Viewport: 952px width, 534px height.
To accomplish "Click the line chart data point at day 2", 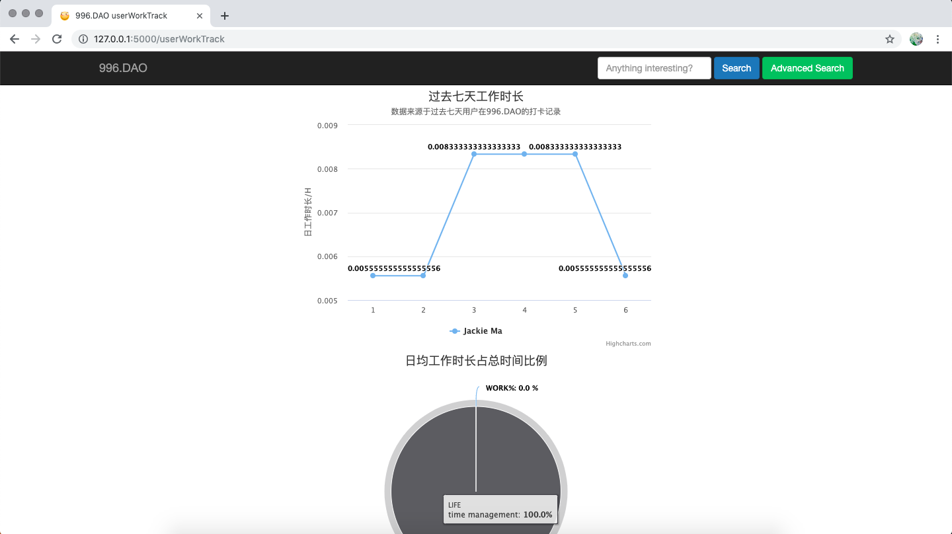I will click(423, 276).
